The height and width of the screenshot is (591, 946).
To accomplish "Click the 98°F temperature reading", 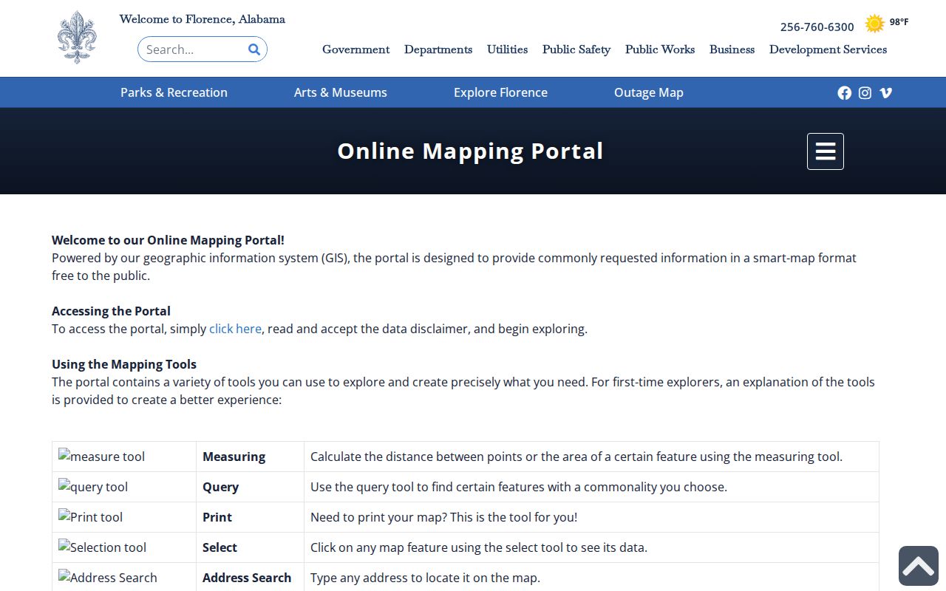I will 899,22.
